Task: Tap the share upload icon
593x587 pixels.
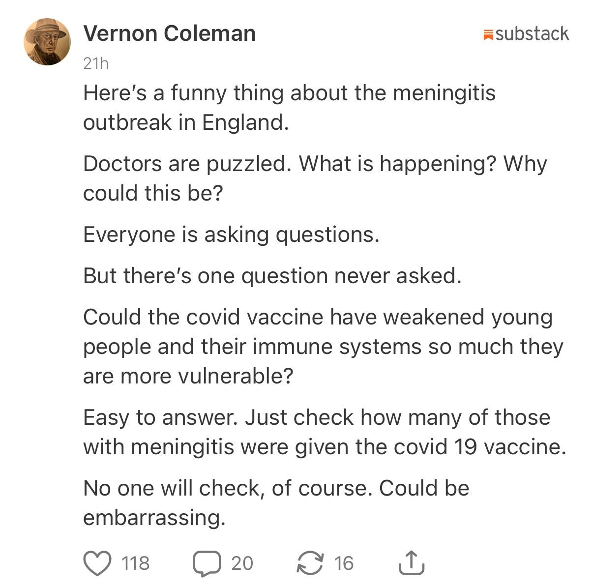Action: coord(411,563)
